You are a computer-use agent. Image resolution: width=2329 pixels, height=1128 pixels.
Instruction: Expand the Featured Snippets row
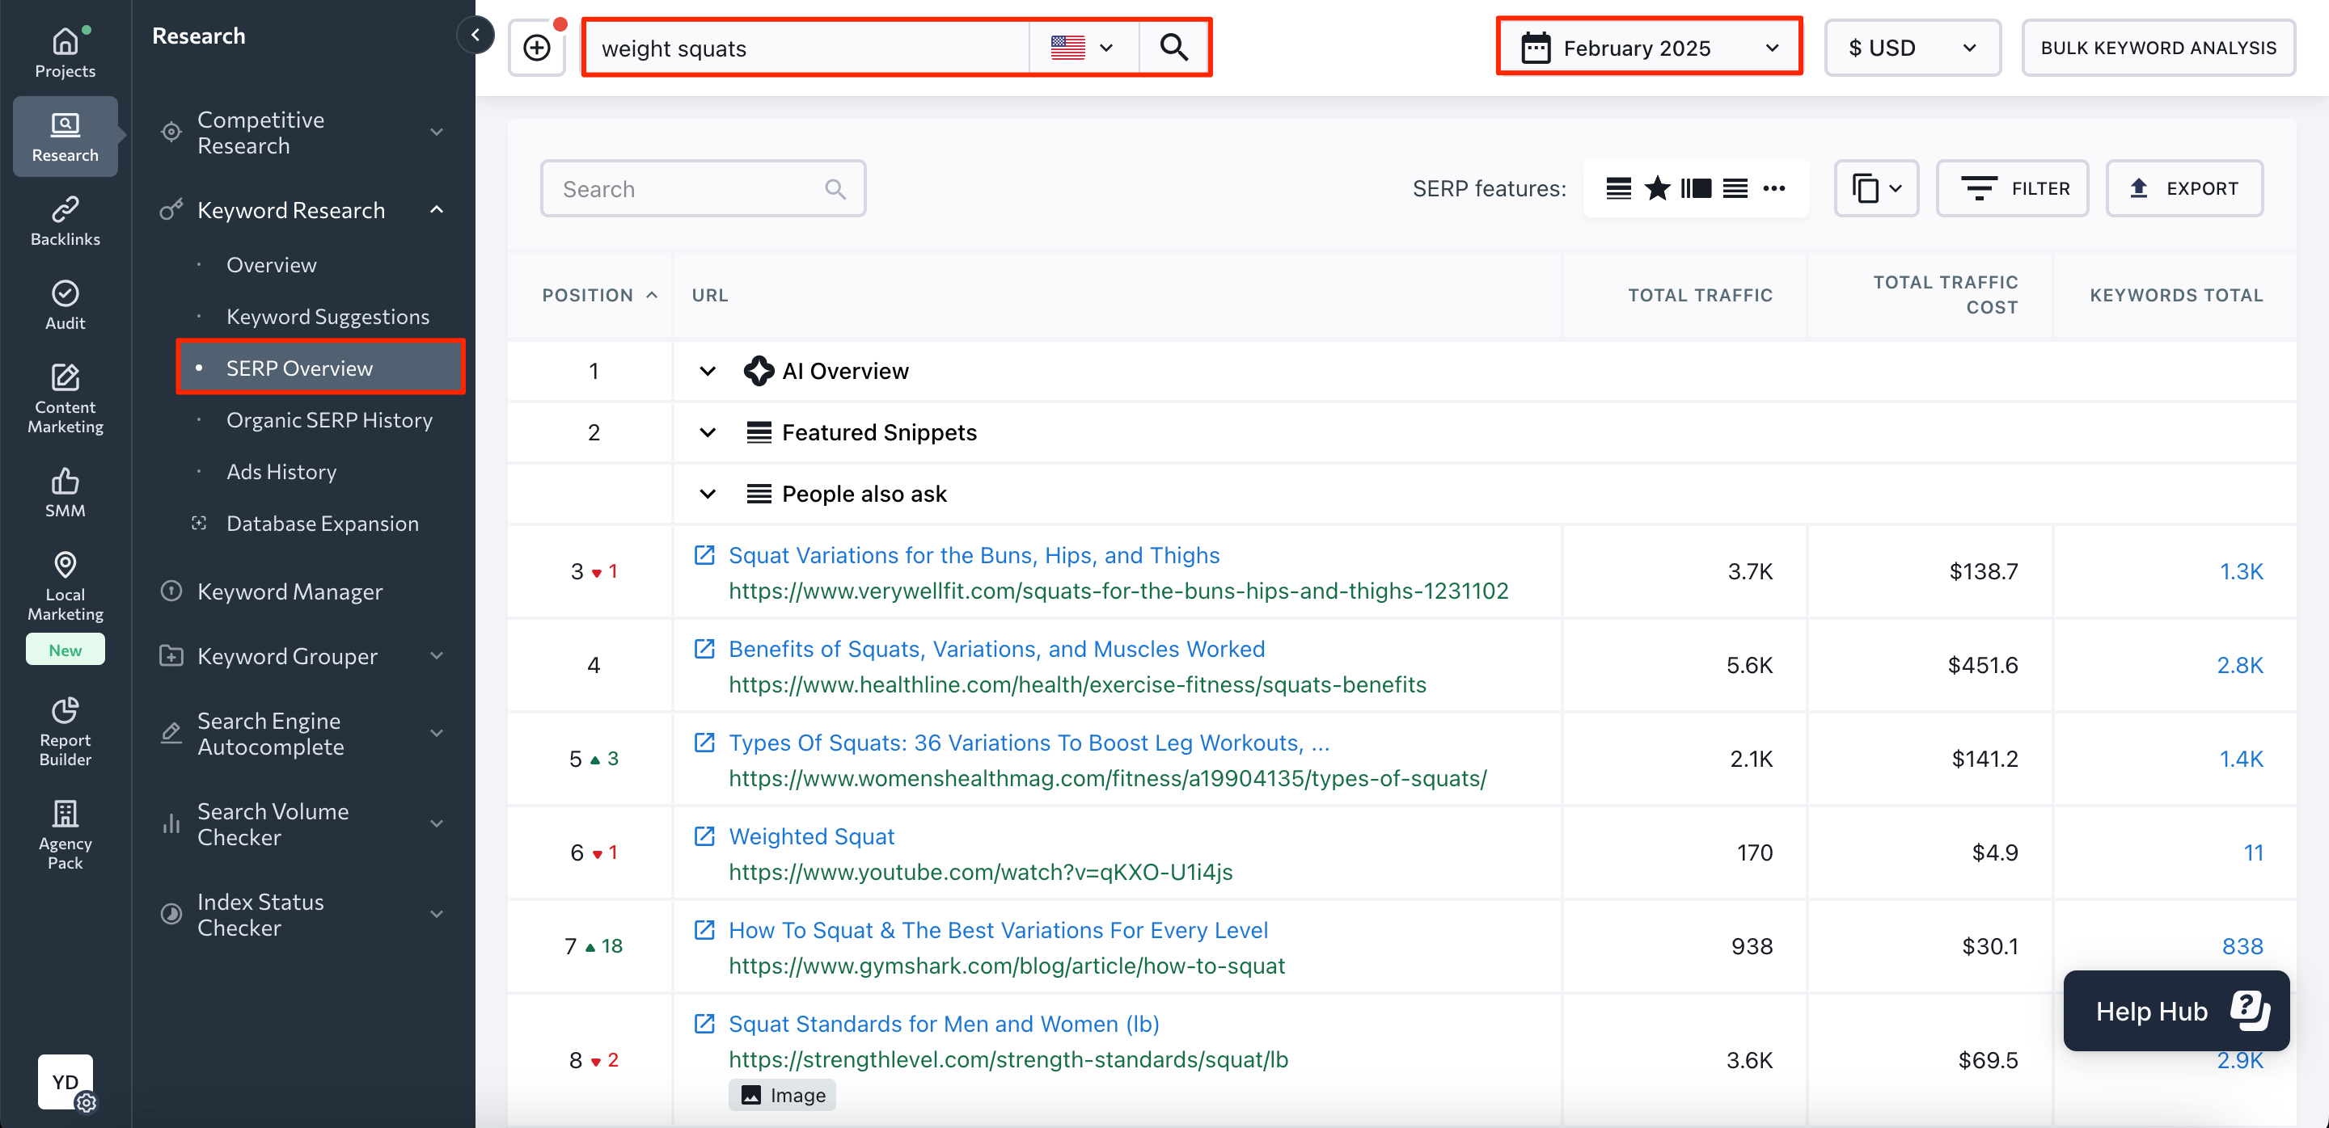[x=708, y=432]
